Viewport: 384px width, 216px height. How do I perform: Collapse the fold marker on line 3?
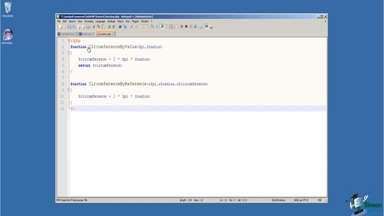(69, 53)
